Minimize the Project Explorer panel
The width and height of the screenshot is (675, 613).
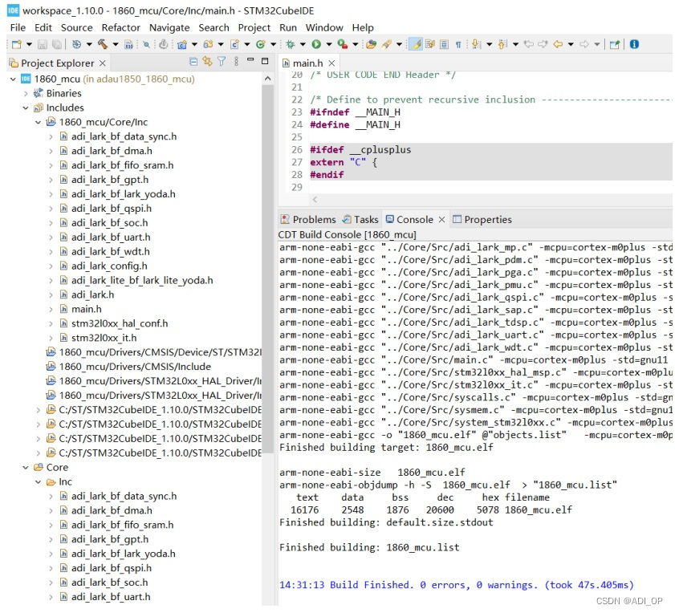point(250,60)
